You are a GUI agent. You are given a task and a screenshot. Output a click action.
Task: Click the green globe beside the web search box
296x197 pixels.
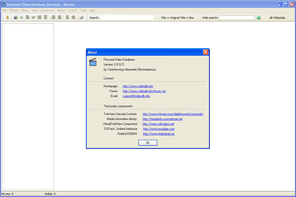click(259, 17)
